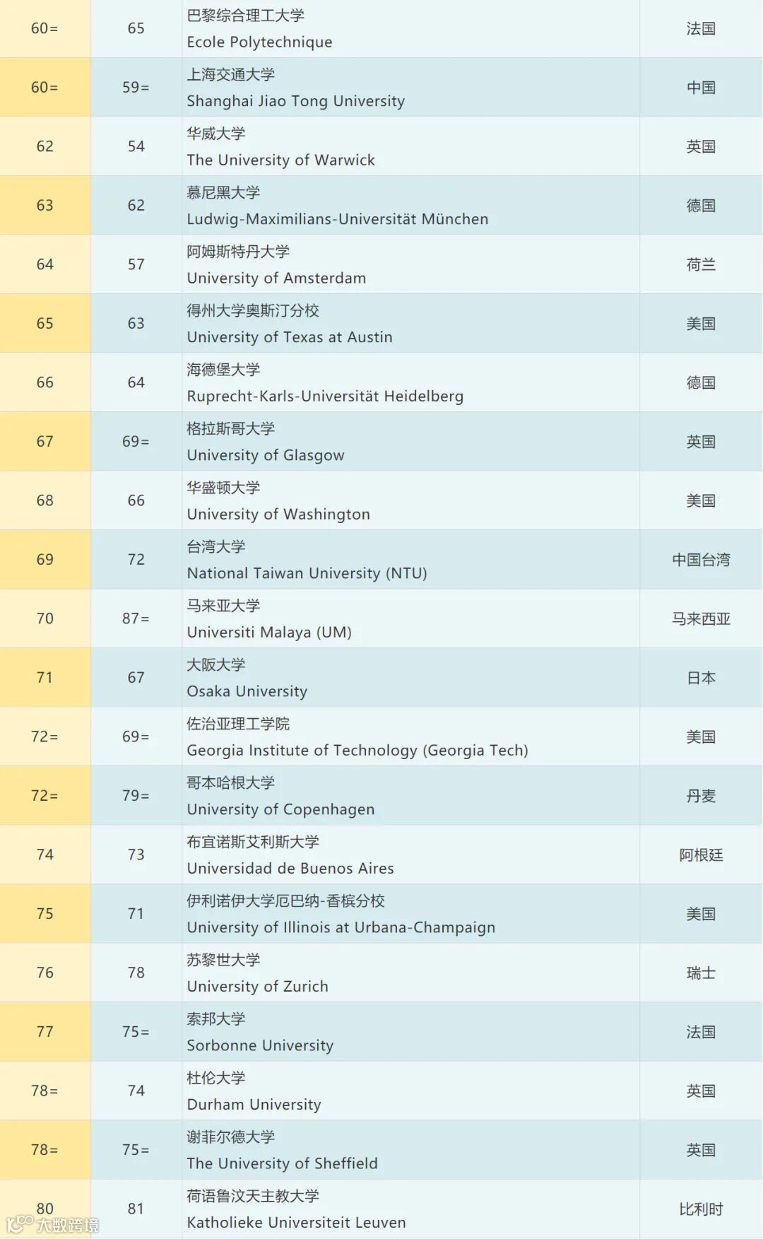Select the Chinese name 苏黎世大学
The width and height of the screenshot is (763, 1239).
point(223,960)
